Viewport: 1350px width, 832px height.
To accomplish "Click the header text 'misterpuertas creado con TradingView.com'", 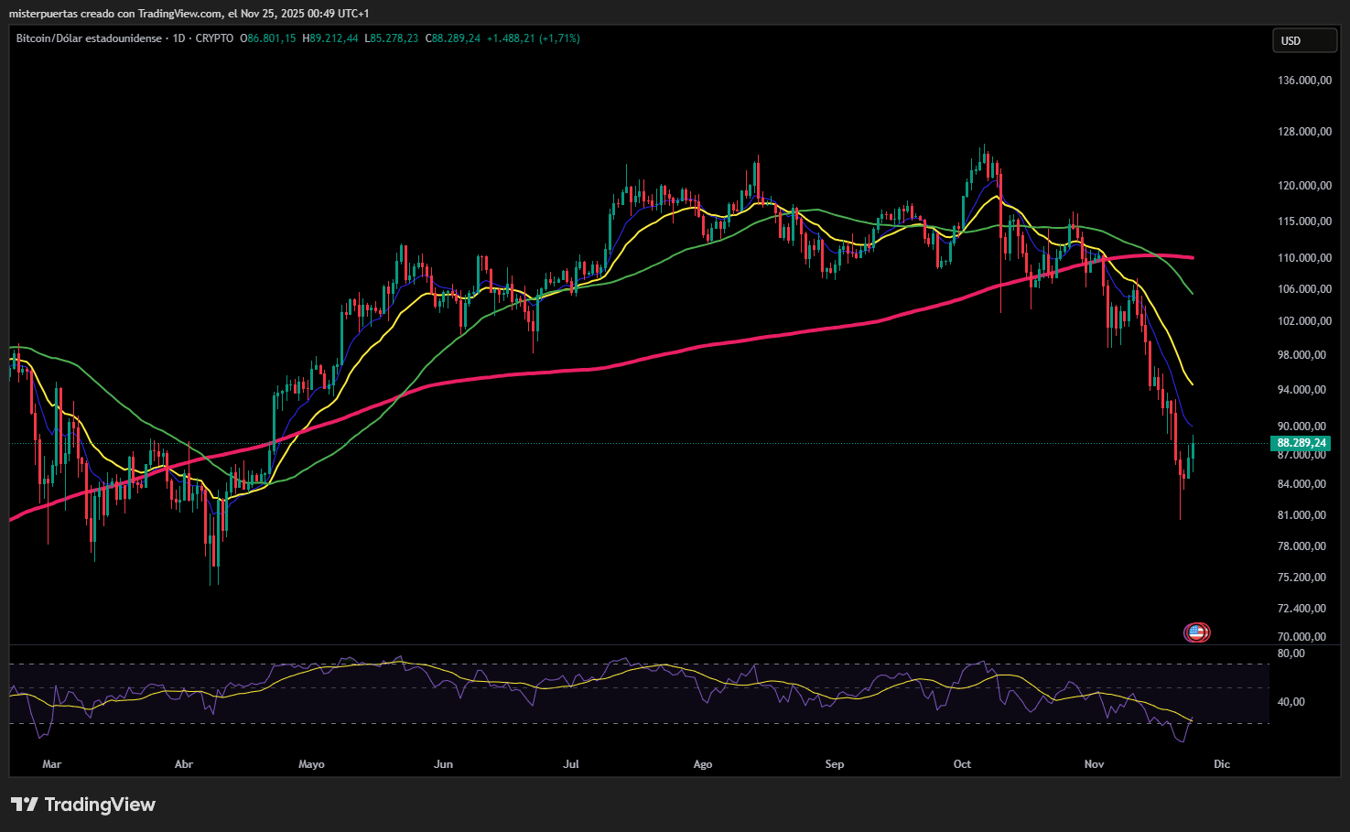I will pyautogui.click(x=115, y=14).
